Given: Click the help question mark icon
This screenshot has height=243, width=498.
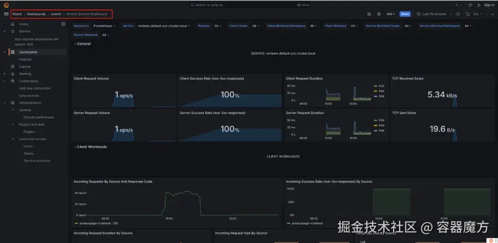Looking at the screenshot, I should click(x=470, y=5).
